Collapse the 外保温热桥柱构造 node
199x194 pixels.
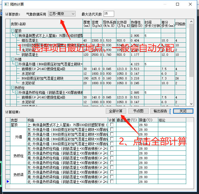[16, 93]
